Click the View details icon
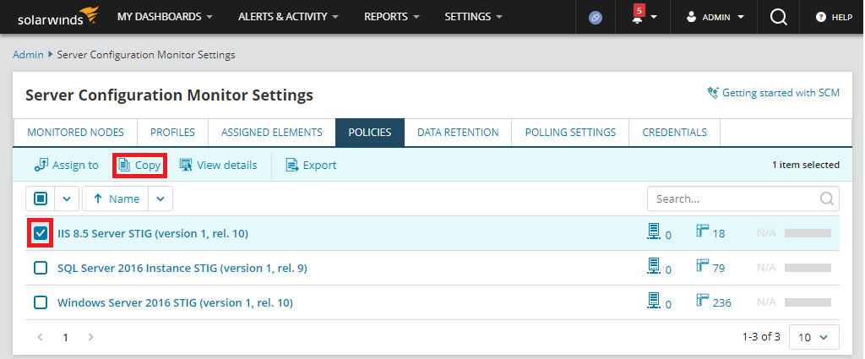The image size is (865, 359). 186,165
